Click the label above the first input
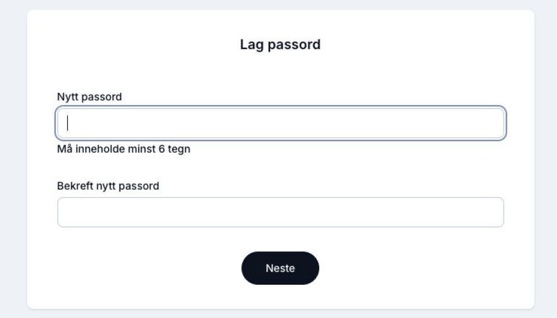 89,97
